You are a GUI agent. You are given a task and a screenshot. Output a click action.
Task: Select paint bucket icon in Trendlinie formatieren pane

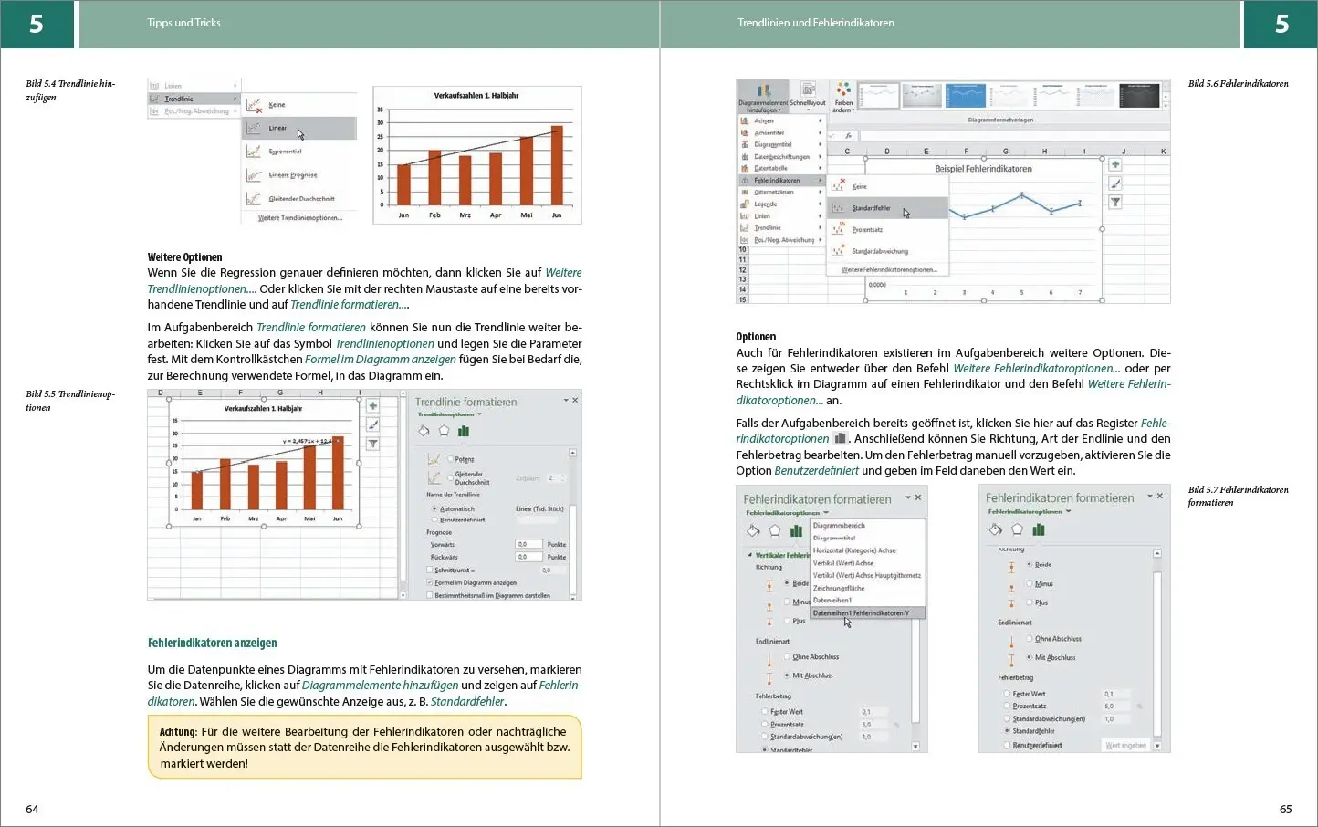[x=424, y=431]
